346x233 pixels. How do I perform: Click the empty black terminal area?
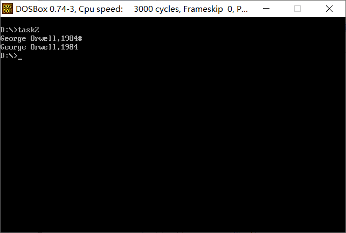[x=173, y=143]
